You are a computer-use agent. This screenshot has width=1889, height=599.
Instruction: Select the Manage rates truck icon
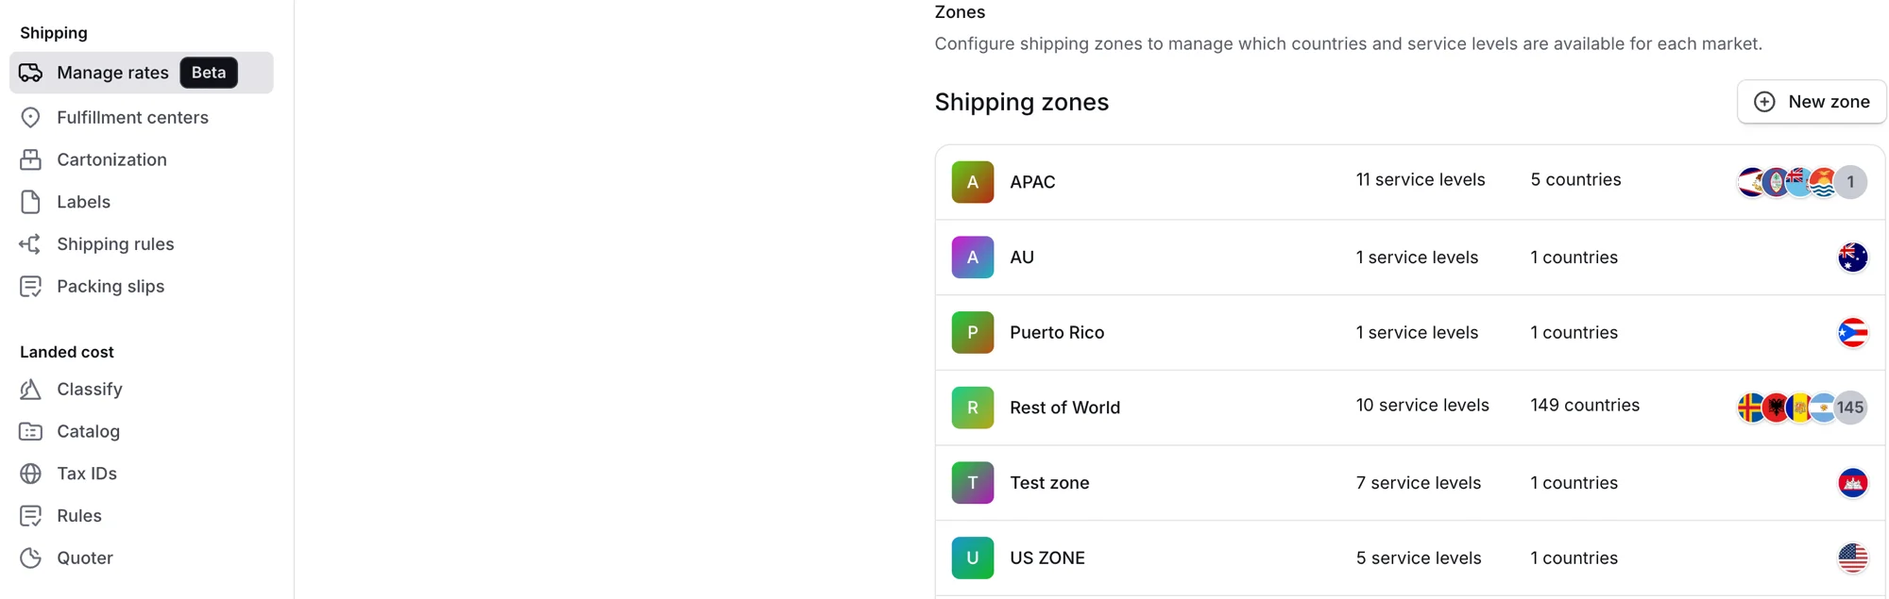point(31,73)
